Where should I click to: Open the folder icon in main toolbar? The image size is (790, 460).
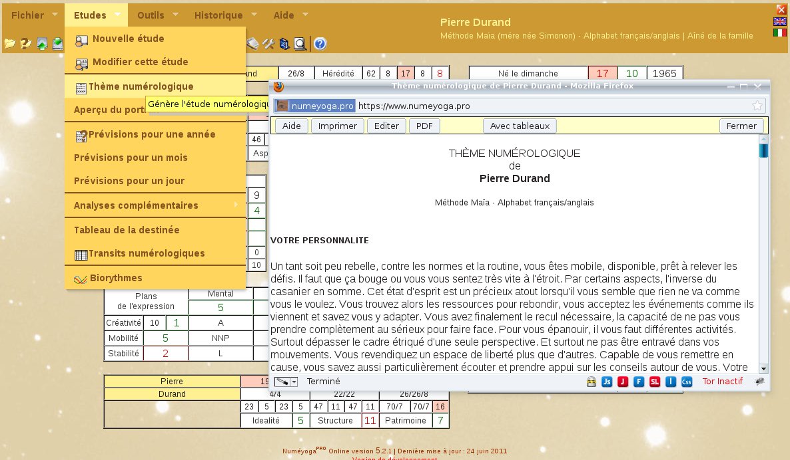[9, 44]
